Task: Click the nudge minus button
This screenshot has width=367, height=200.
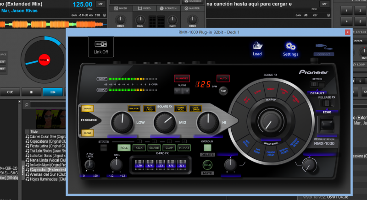Action: (178, 91)
